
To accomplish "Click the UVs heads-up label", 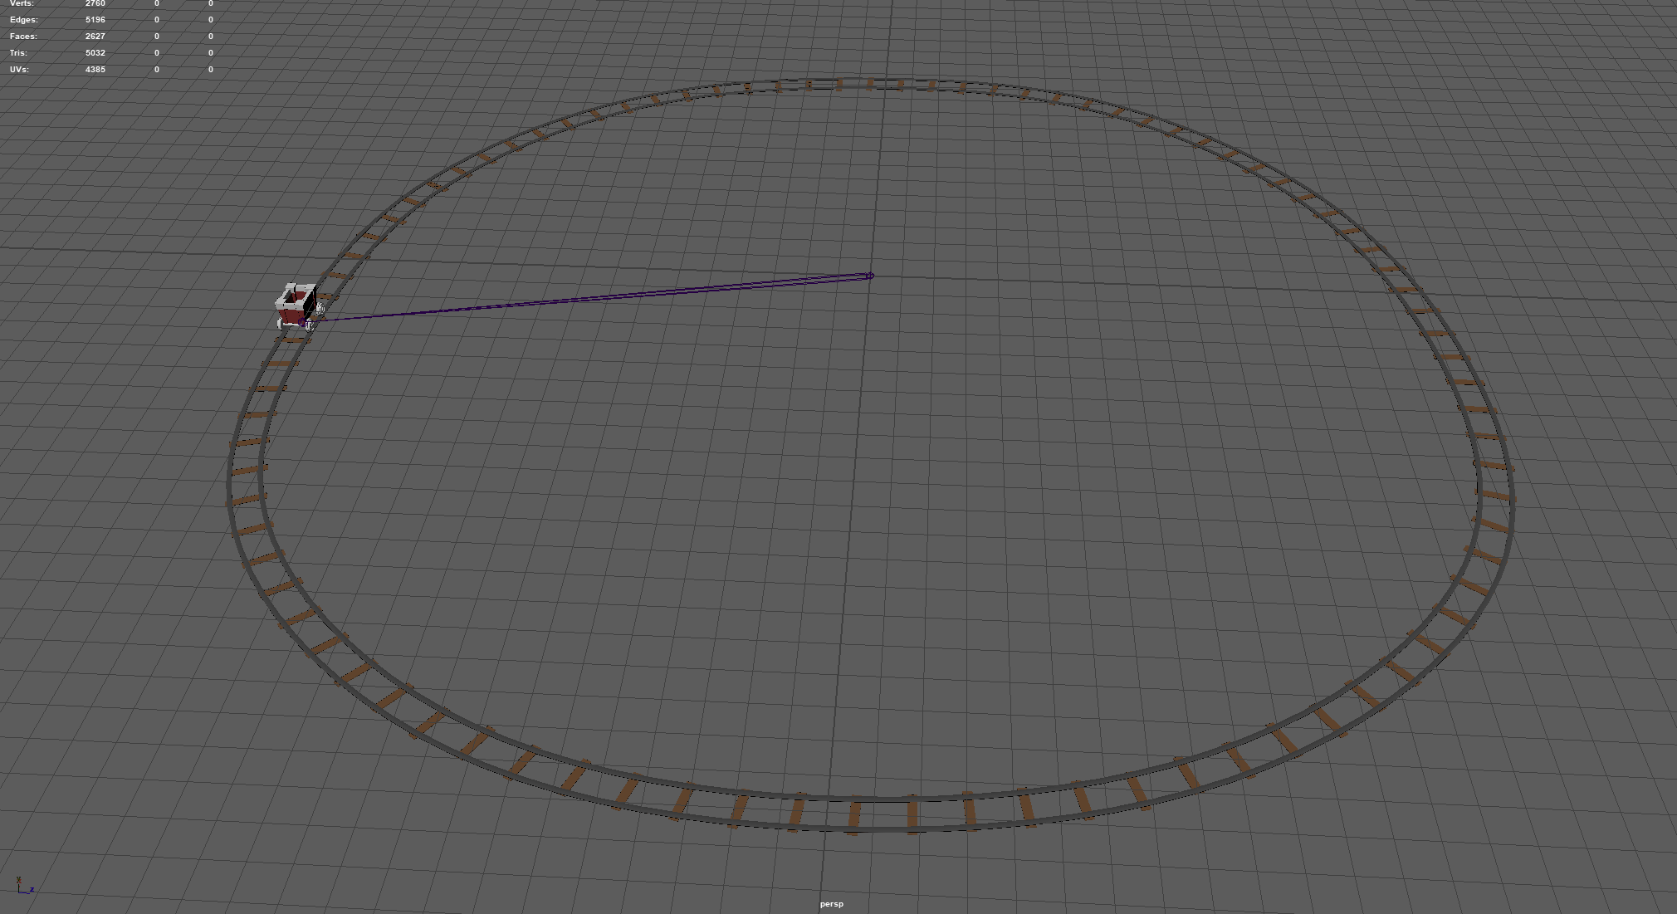I will click(19, 70).
